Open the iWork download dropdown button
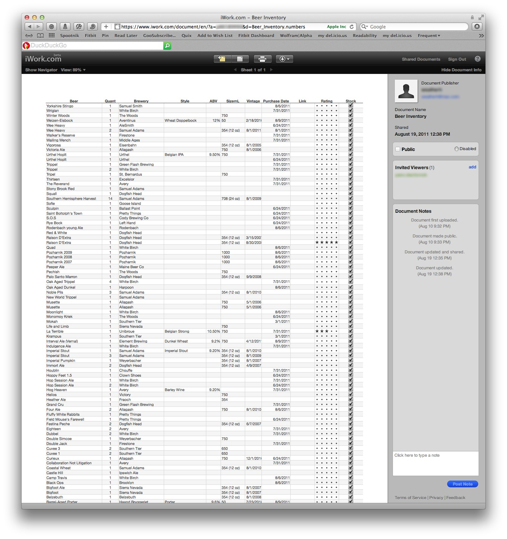 click(284, 59)
